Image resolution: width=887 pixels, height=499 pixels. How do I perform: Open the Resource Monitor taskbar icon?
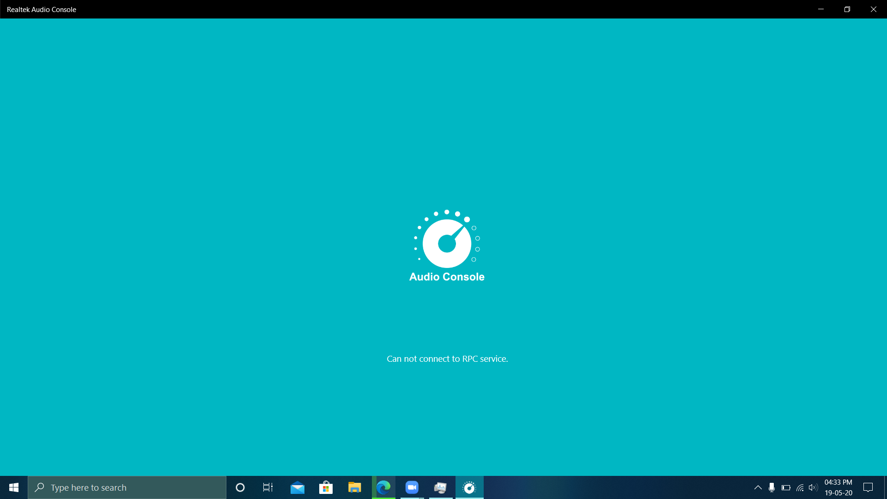tap(440, 487)
